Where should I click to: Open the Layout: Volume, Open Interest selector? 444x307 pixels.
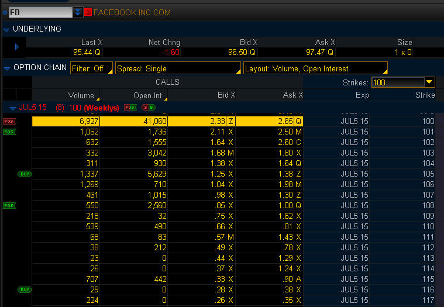[x=315, y=68]
